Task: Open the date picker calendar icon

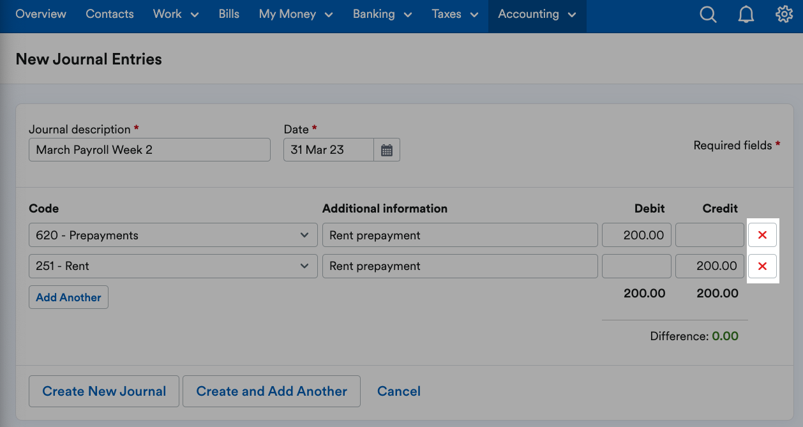Action: (386, 150)
